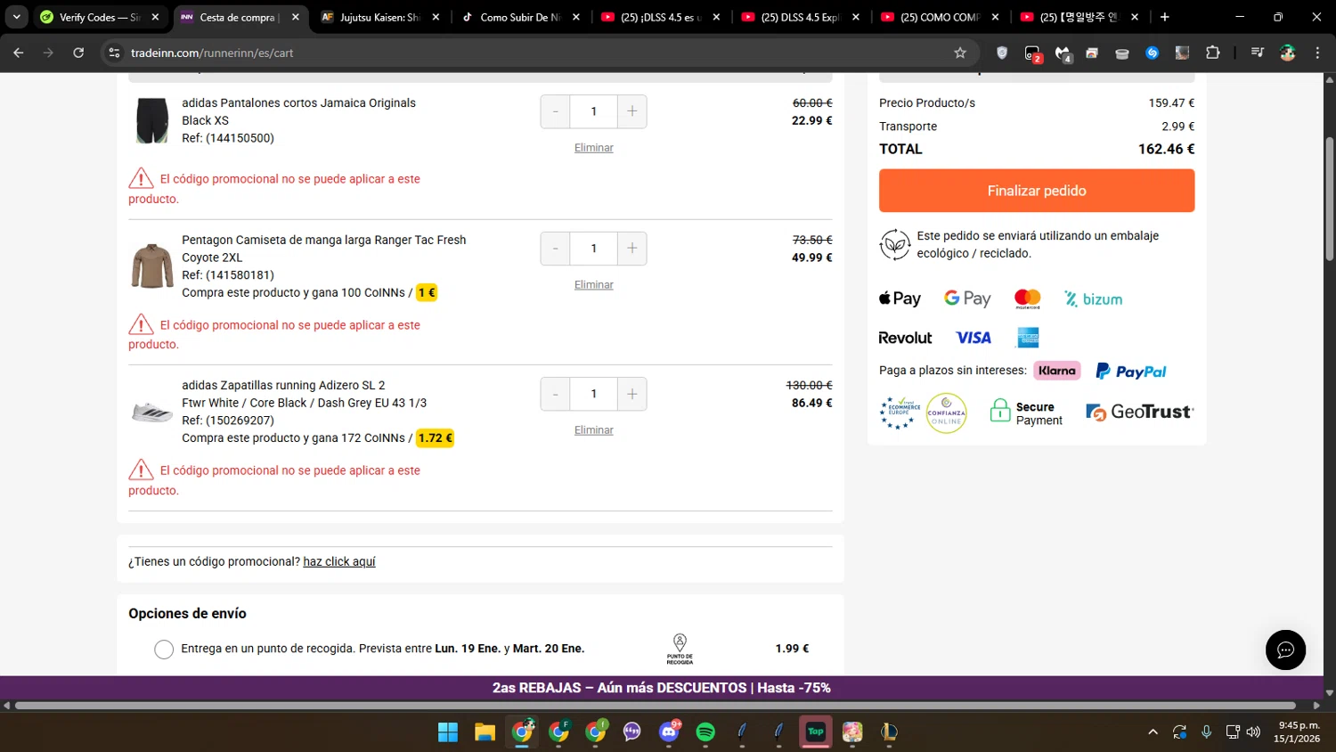Open the TapTap app in taskbar

[x=816, y=732]
